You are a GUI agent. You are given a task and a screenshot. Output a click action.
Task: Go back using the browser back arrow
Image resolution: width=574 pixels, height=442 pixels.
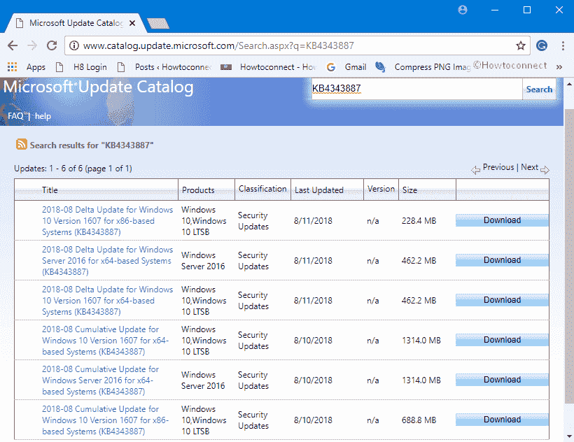pyautogui.click(x=13, y=45)
